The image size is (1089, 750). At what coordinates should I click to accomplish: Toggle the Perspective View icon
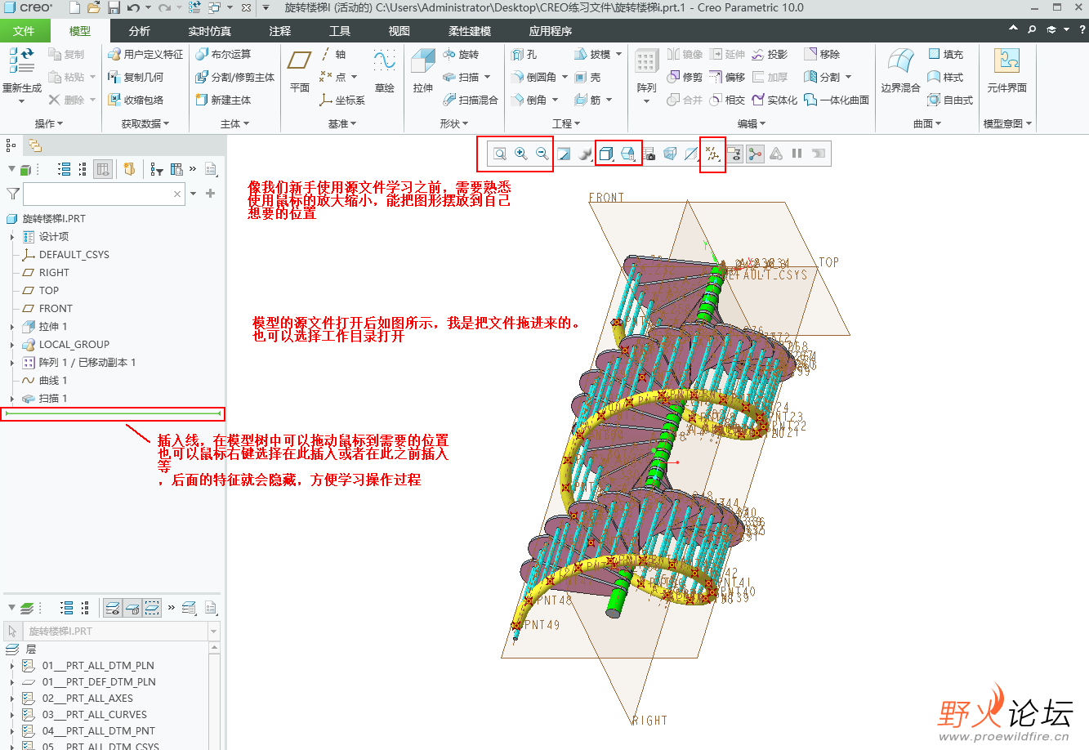(670, 154)
